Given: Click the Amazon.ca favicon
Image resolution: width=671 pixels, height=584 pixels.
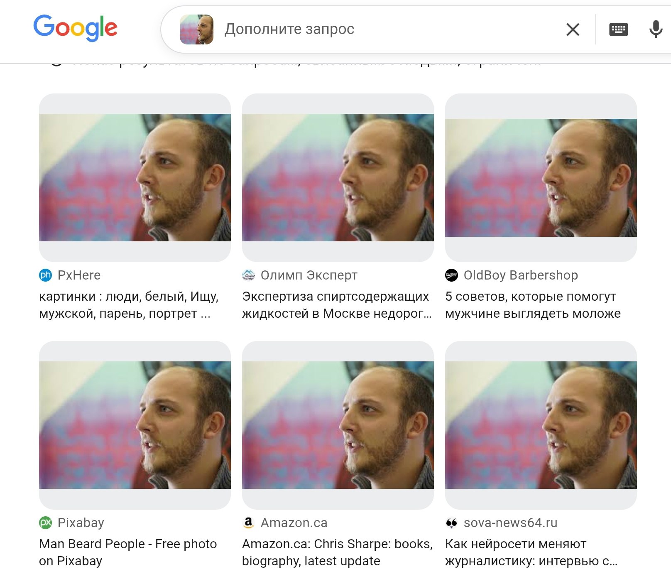Looking at the screenshot, I should [x=248, y=523].
